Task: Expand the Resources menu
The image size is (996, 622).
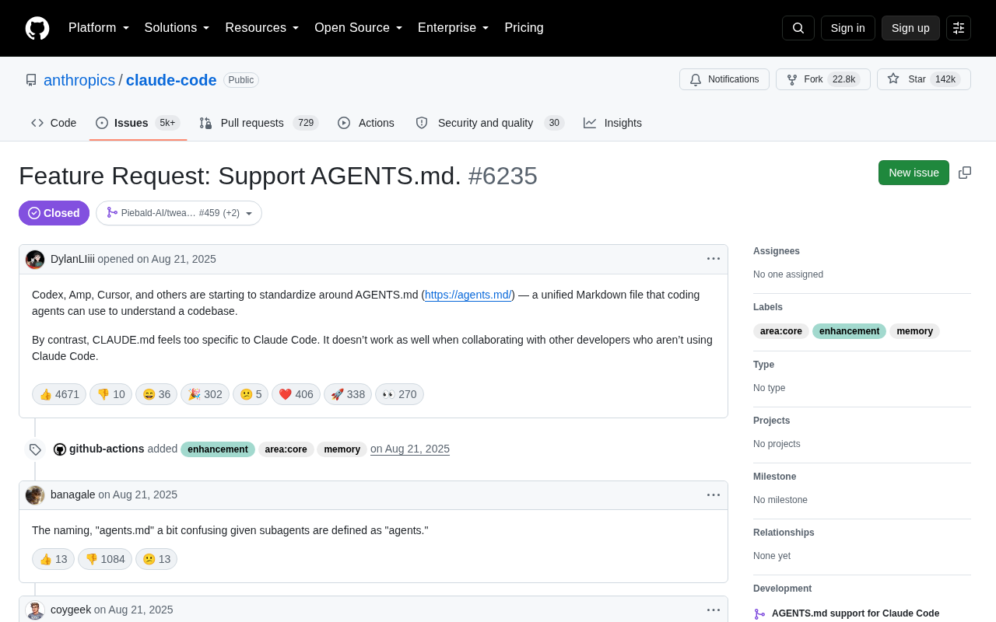Action: tap(262, 28)
